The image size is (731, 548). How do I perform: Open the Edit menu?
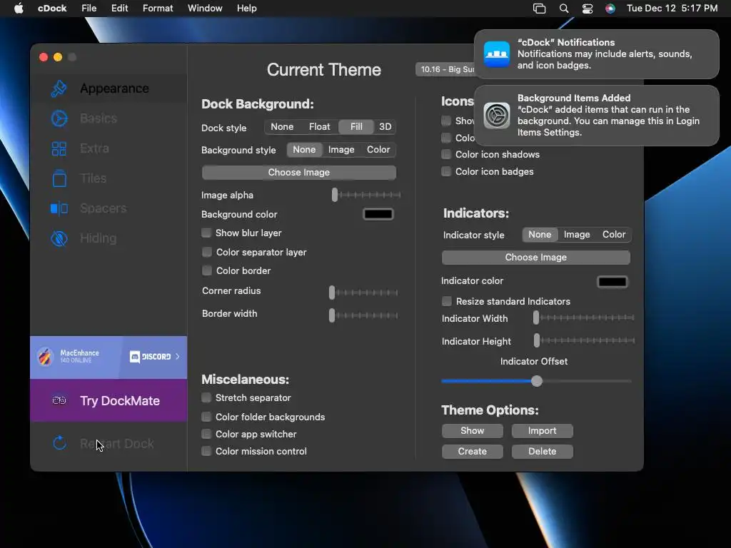[119, 9]
